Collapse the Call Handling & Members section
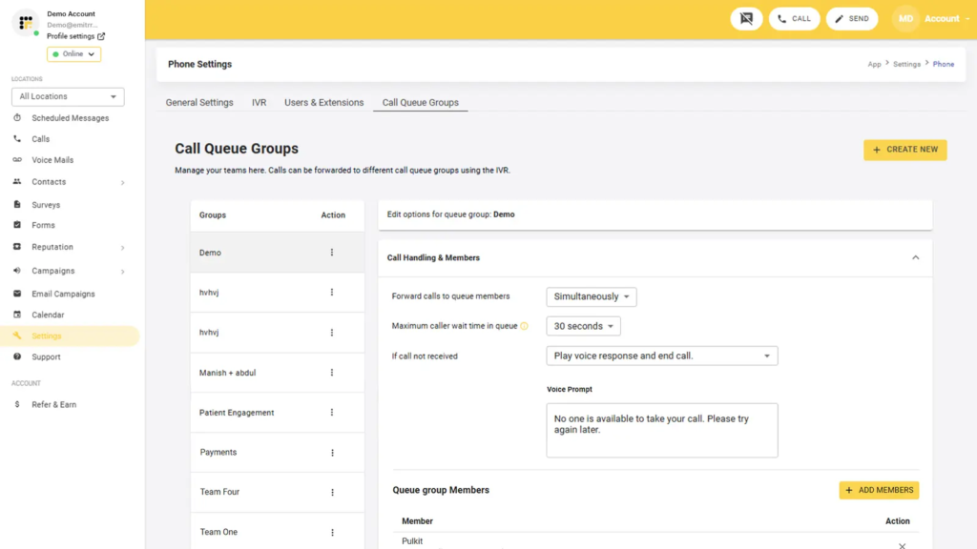This screenshot has width=977, height=549. [x=915, y=257]
